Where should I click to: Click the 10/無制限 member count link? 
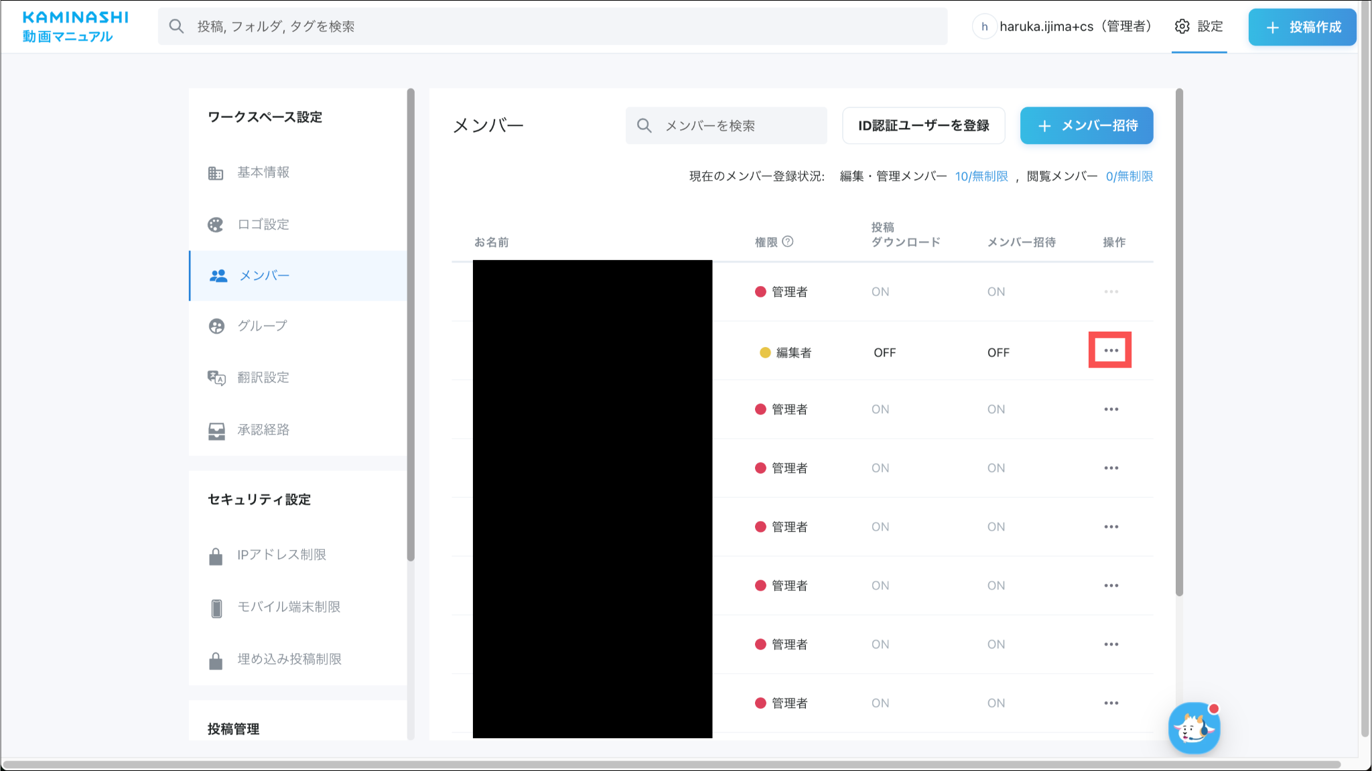[981, 176]
